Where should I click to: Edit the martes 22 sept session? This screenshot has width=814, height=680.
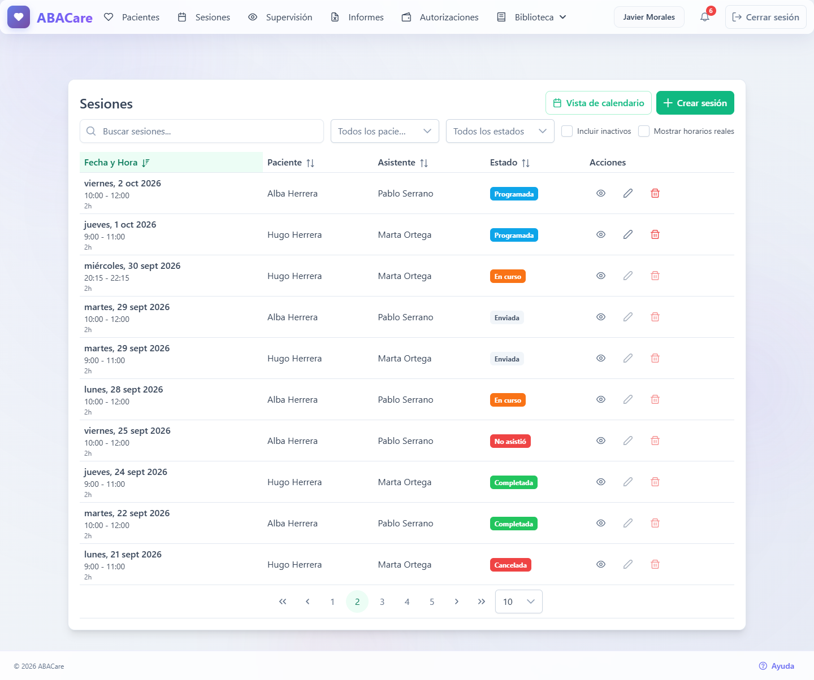[628, 523]
